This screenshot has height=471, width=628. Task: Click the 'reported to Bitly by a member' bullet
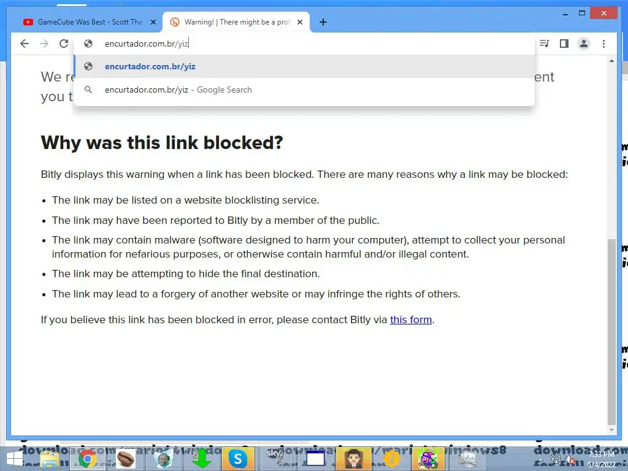[x=215, y=220]
